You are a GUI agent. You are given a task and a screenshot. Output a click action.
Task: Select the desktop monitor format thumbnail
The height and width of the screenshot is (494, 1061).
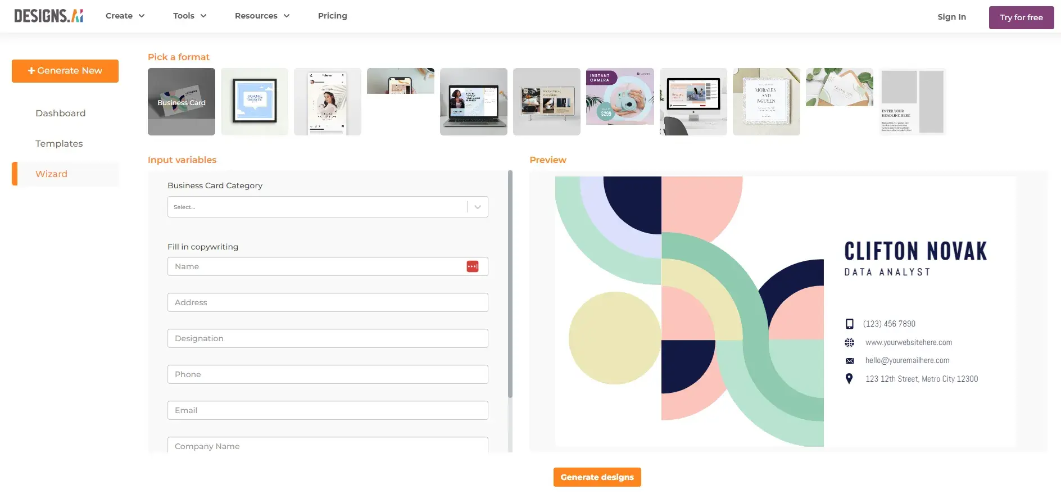[693, 102]
